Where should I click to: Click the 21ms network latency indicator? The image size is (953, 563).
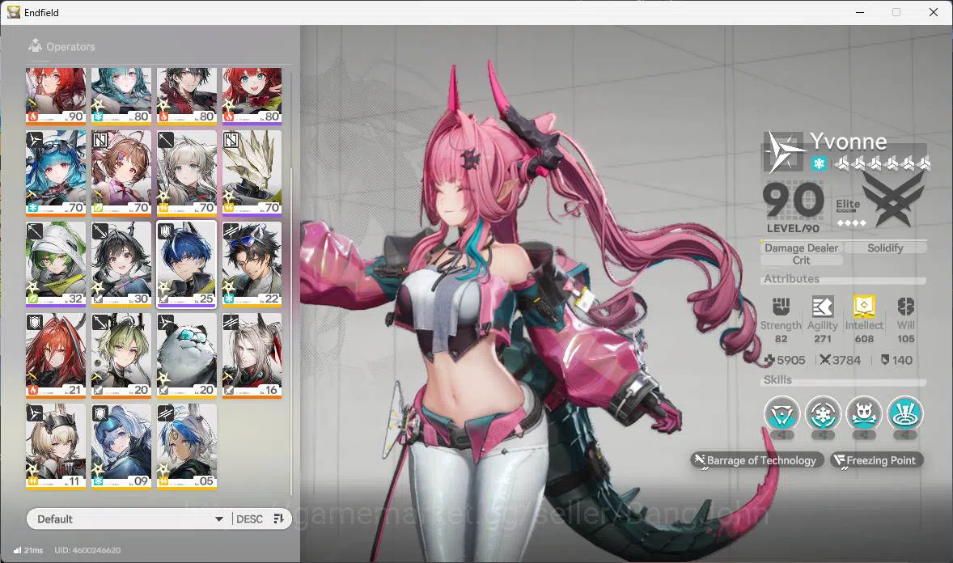(x=28, y=550)
